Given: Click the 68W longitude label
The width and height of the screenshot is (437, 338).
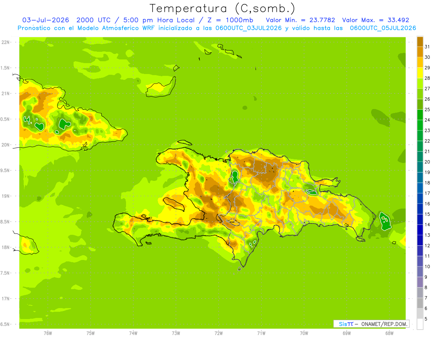Looking at the screenshot, I should click(389, 333).
